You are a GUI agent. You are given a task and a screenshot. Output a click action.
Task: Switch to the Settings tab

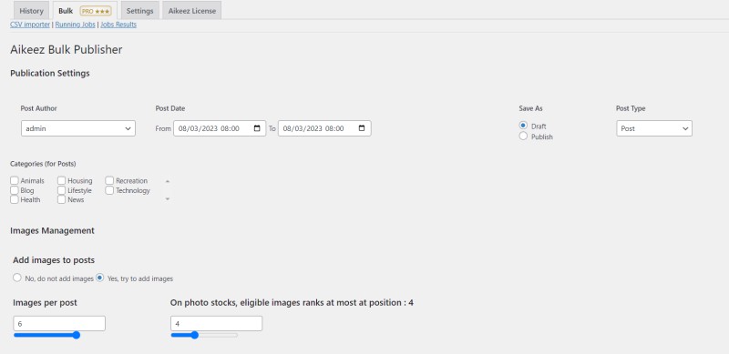[140, 11]
